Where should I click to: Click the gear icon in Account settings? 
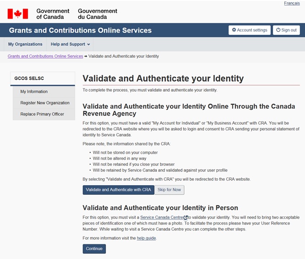tap(234, 30)
